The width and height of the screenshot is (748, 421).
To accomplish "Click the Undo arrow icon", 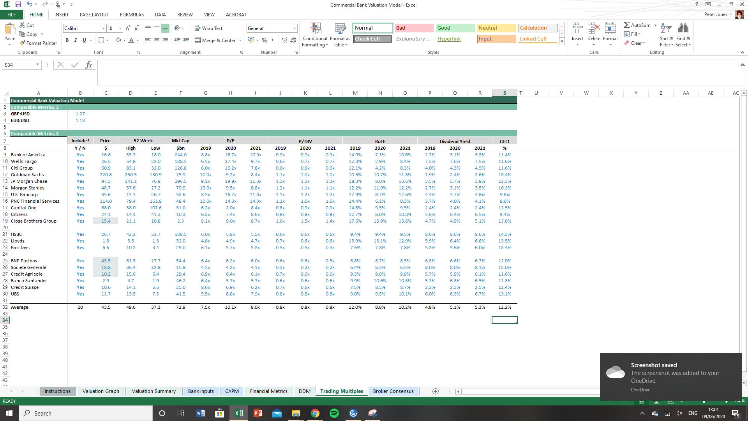I will 30,4.
